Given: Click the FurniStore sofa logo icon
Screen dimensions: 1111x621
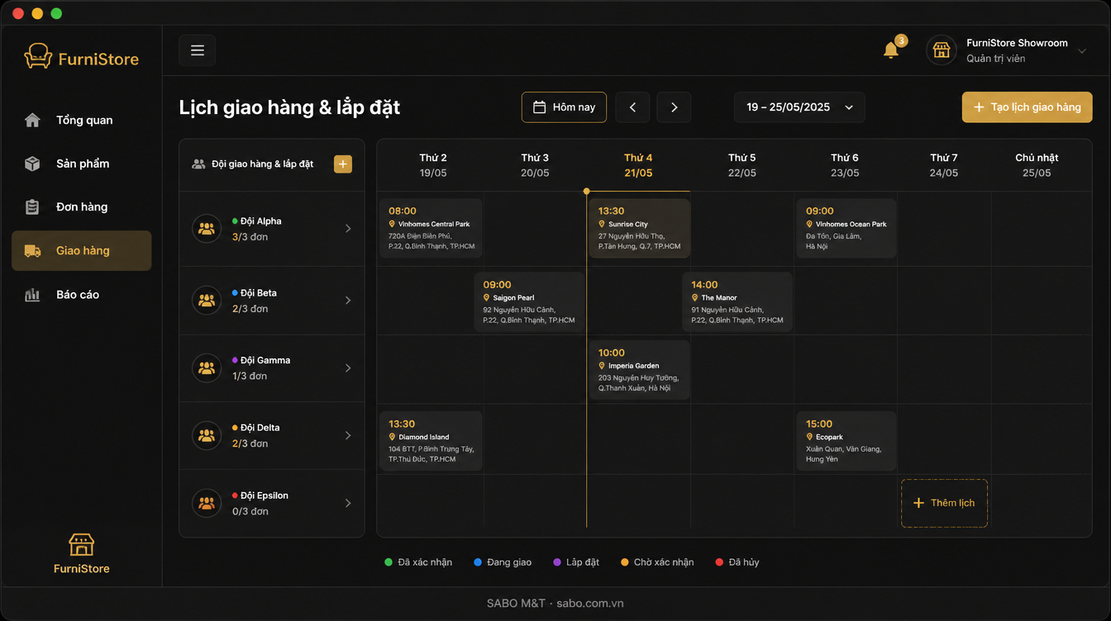Looking at the screenshot, I should click(38, 56).
